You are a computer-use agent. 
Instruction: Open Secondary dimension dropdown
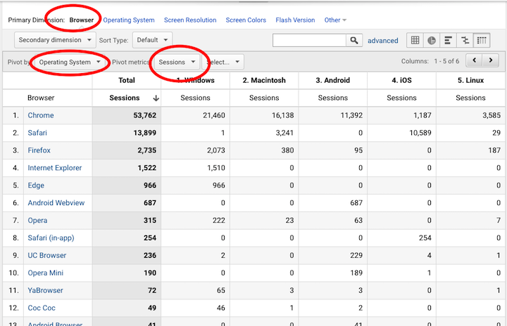point(55,40)
